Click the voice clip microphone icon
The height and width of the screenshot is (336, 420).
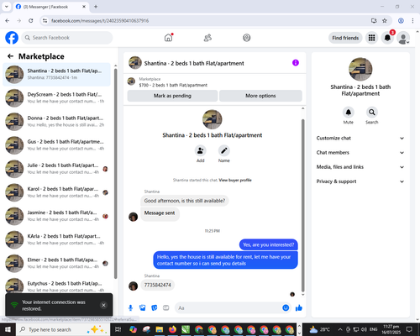[x=130, y=308]
